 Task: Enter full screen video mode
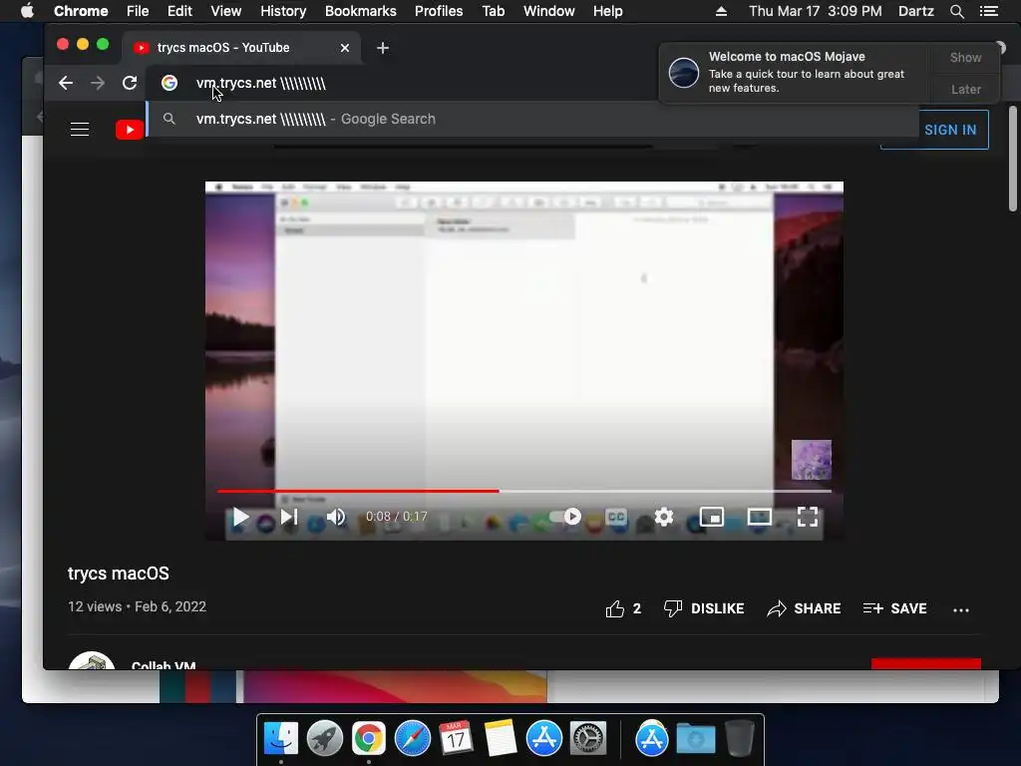(808, 518)
